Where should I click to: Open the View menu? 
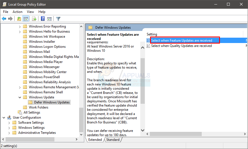point(30,12)
